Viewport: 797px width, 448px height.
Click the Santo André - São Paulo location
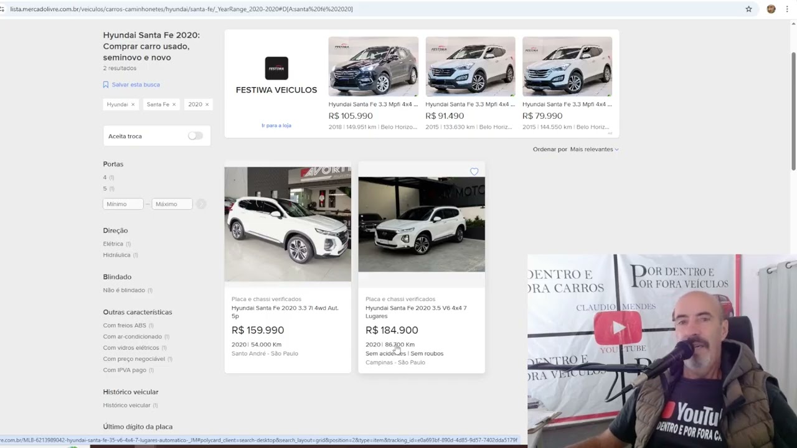(265, 353)
